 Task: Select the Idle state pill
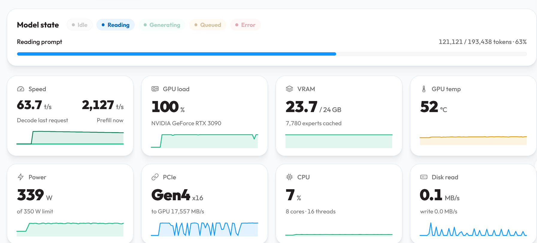coord(80,25)
